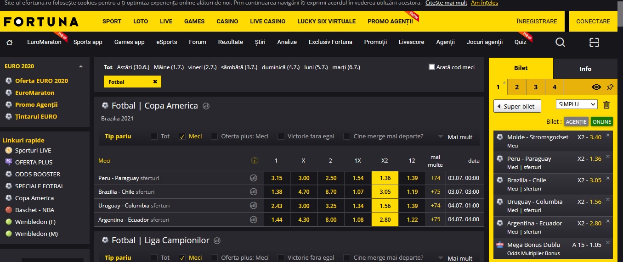Screen dimensions: 623x262
Task: Enable Arată cod meci checkbox
Action: pyautogui.click(x=431, y=67)
